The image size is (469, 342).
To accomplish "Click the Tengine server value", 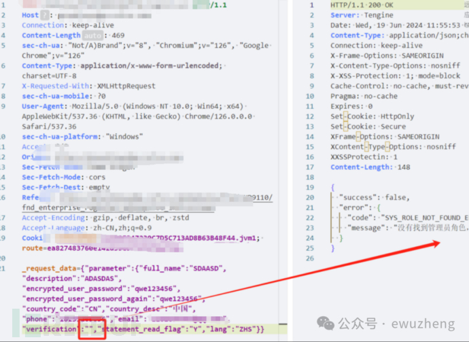I will pos(379,15).
